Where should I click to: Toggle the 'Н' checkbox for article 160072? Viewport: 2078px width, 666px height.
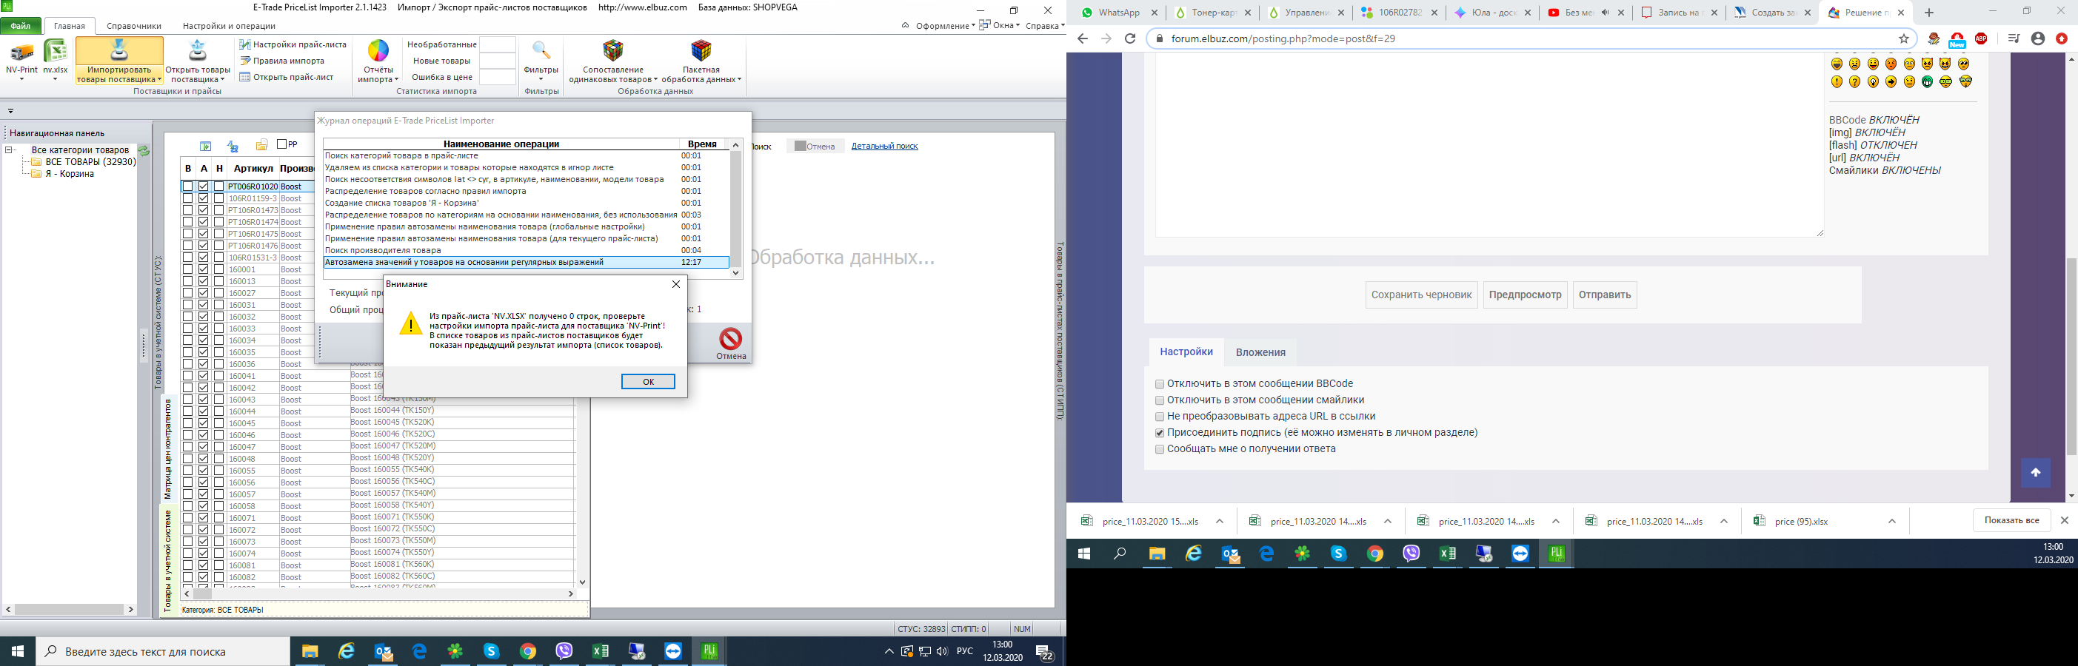[x=218, y=530]
